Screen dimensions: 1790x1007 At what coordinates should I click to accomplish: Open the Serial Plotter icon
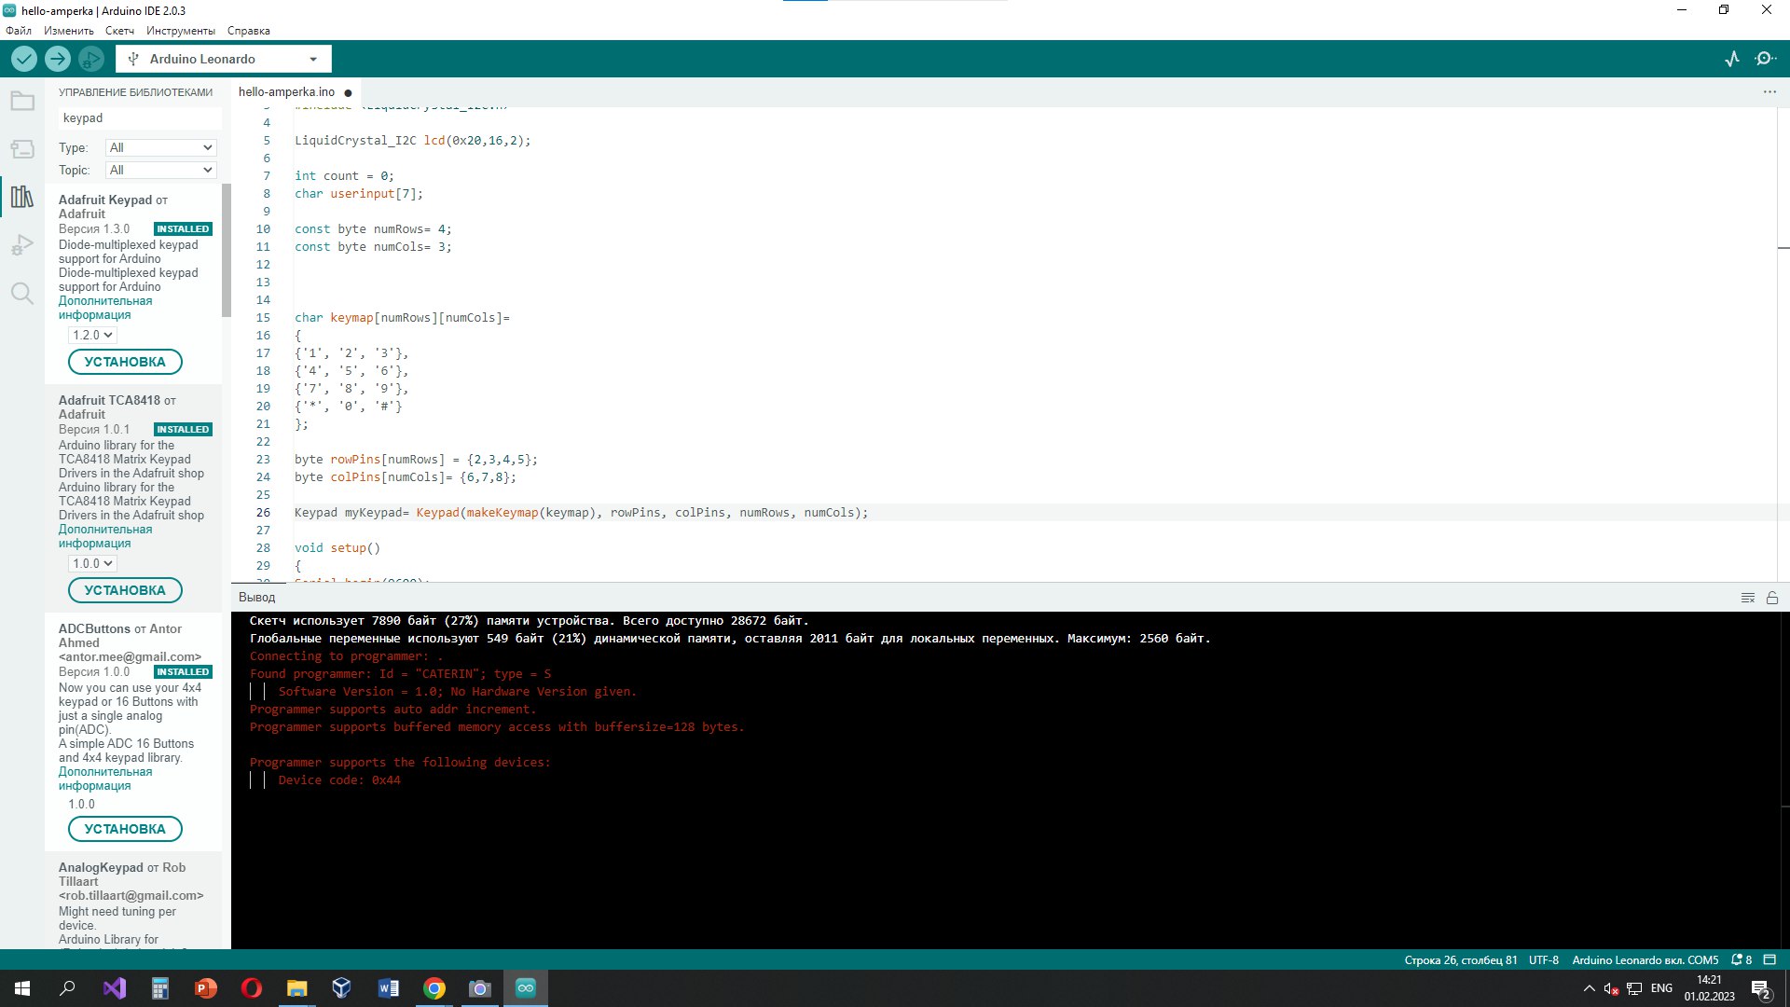[x=1732, y=59]
